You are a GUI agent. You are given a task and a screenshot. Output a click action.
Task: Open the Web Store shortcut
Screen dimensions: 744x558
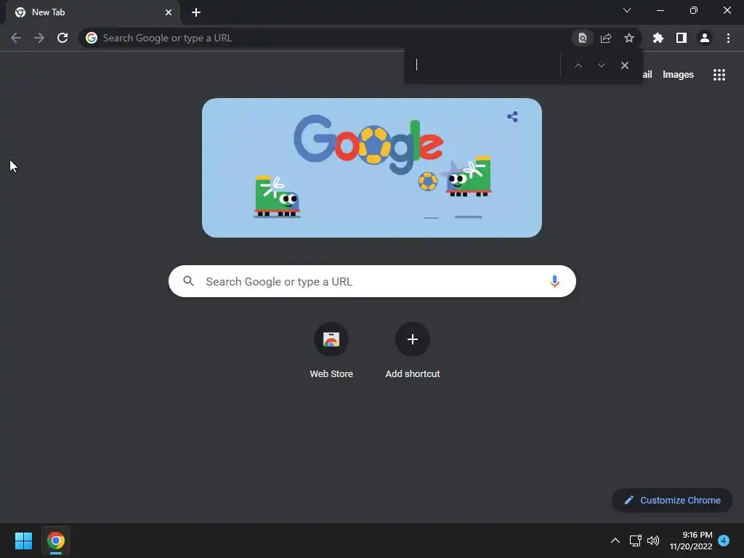(331, 339)
